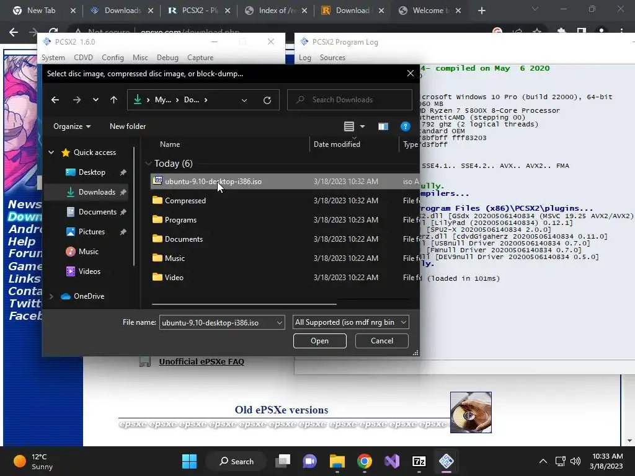
Task: Click the disc thumbnail image on page
Action: 471,412
